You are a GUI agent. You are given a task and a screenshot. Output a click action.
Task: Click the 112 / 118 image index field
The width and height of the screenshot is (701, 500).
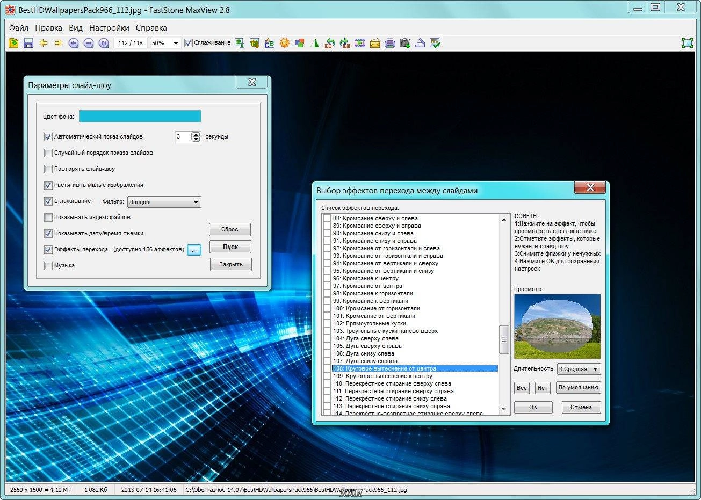(x=131, y=43)
